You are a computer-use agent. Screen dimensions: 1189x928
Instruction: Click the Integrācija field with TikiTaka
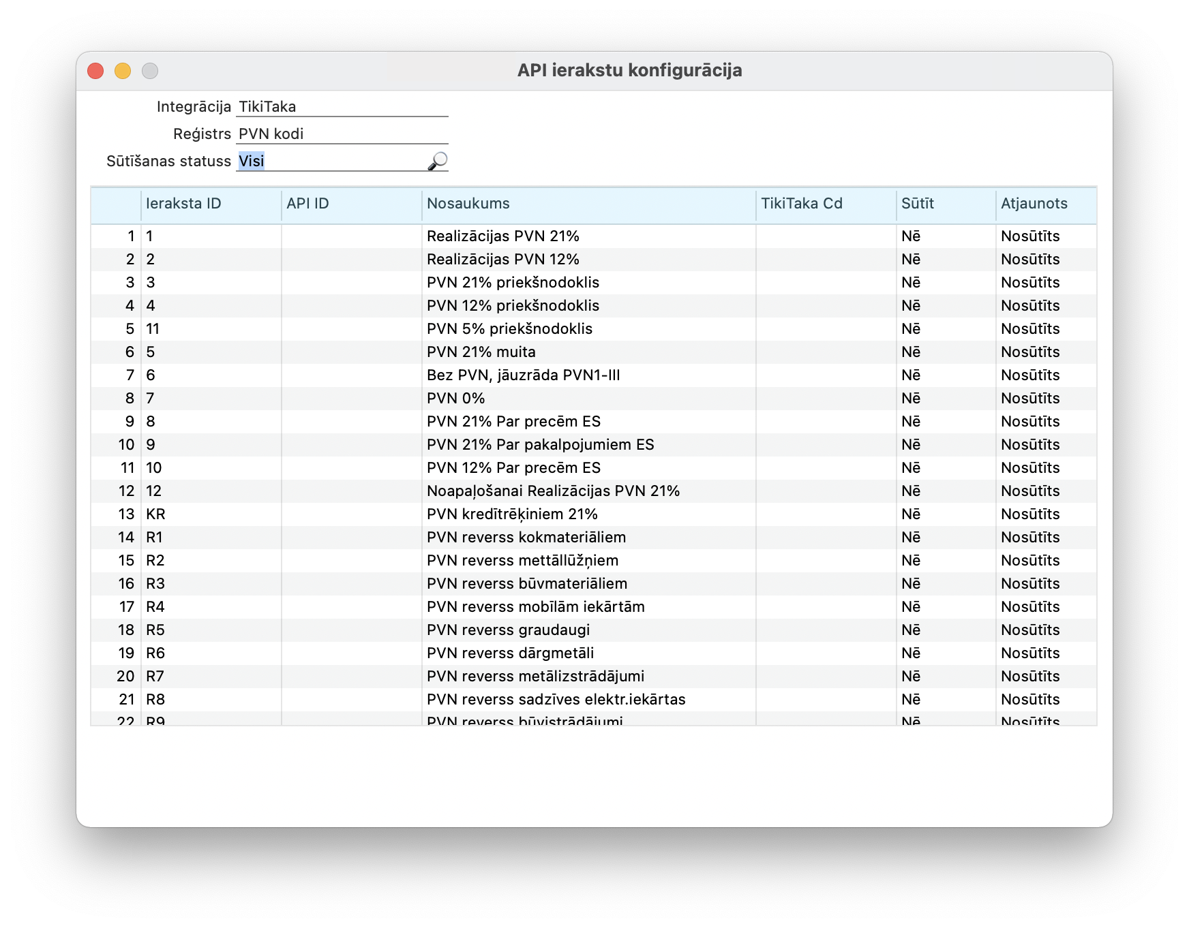[341, 107]
